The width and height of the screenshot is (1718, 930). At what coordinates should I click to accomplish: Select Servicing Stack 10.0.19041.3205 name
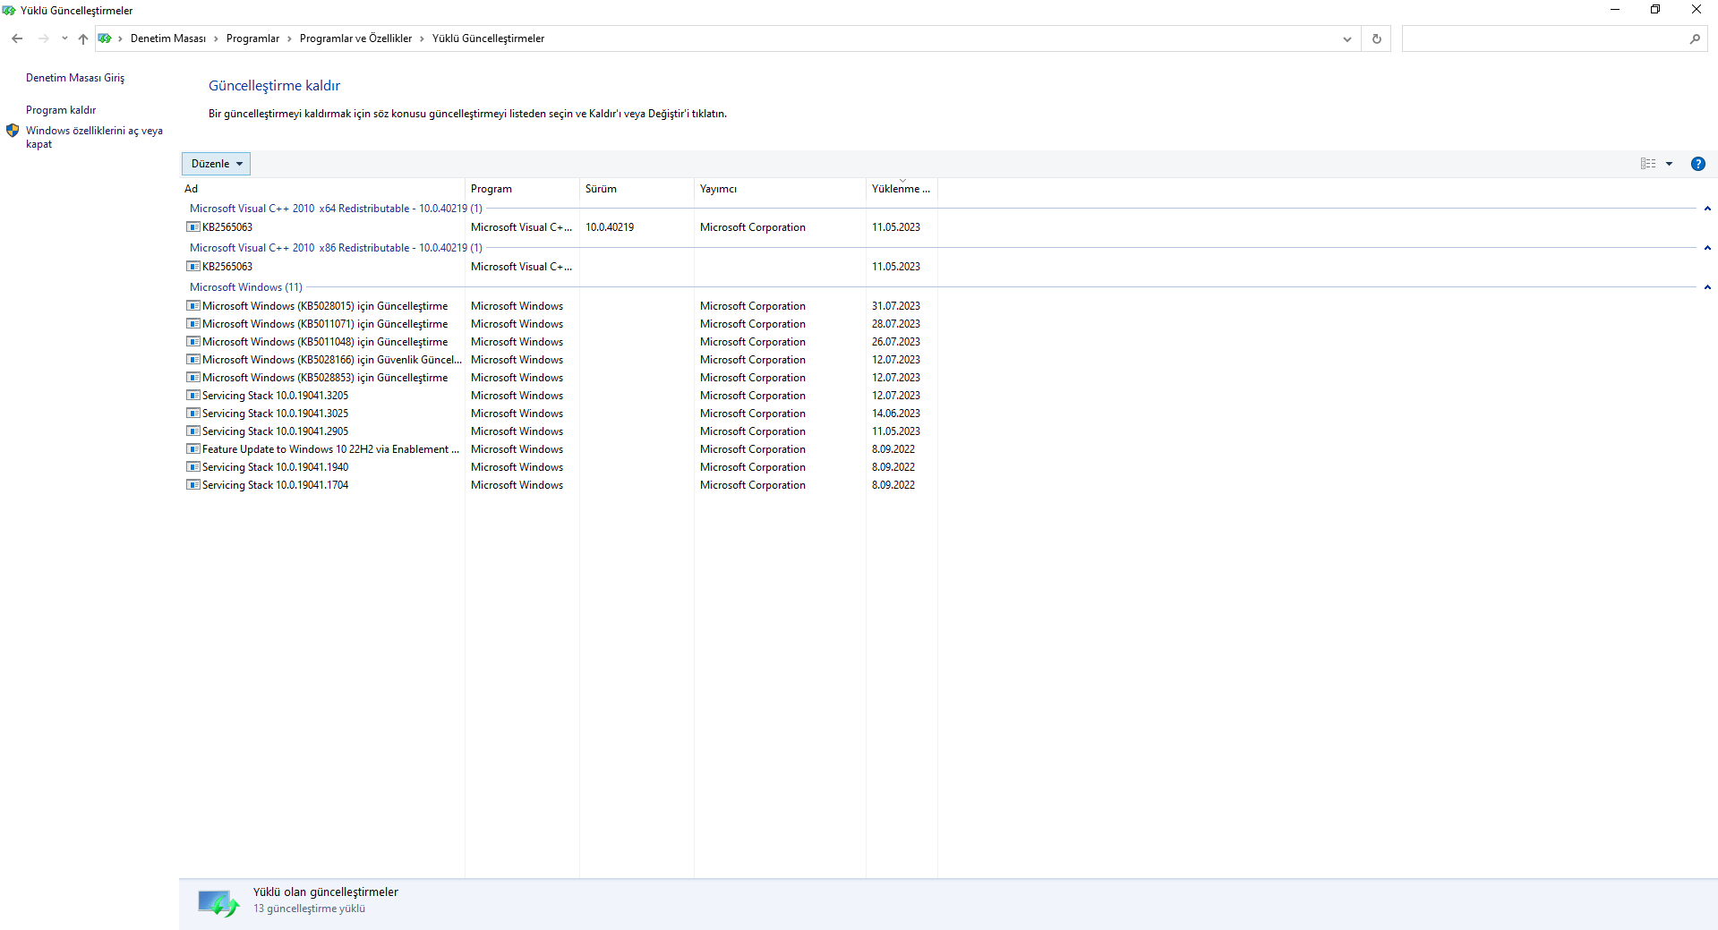pos(276,396)
